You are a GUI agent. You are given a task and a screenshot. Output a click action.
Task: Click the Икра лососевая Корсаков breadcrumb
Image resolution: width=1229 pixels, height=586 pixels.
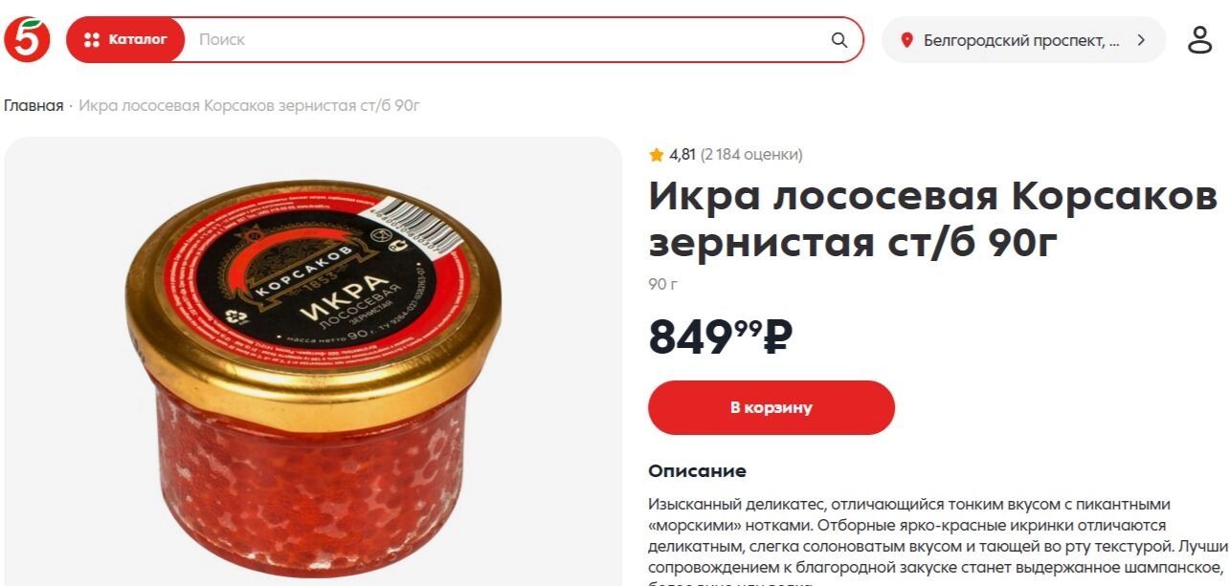tap(249, 105)
